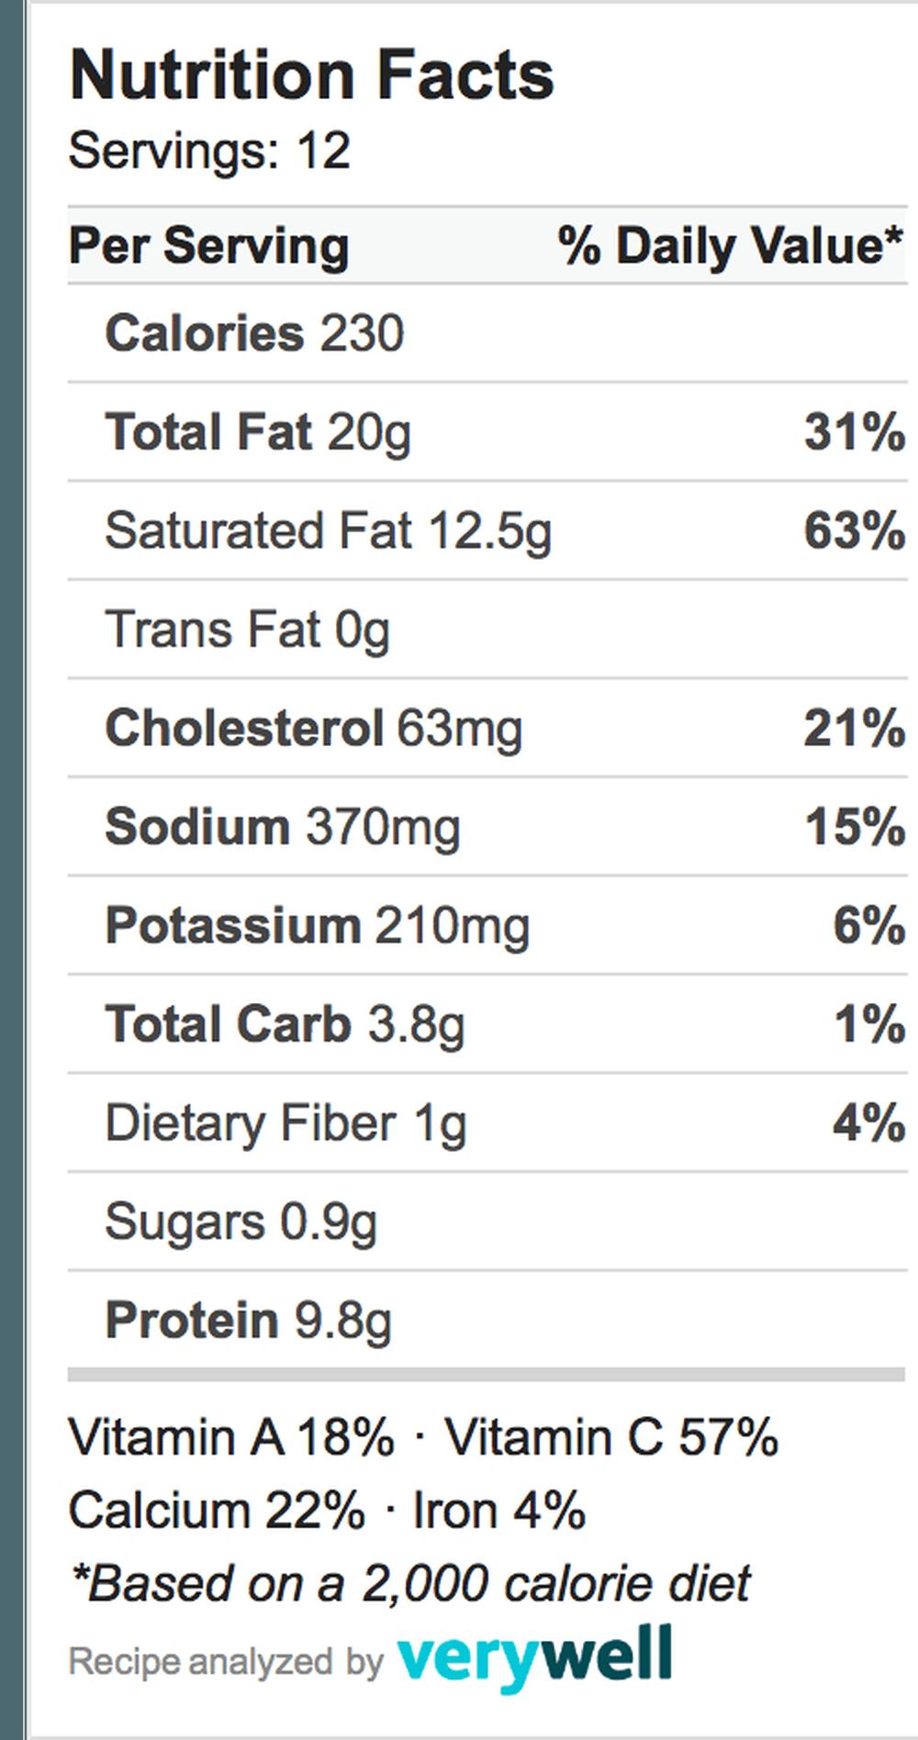This screenshot has height=1740, width=918.
Task: Select the Trans Fat 0g row
Action: pos(247,630)
